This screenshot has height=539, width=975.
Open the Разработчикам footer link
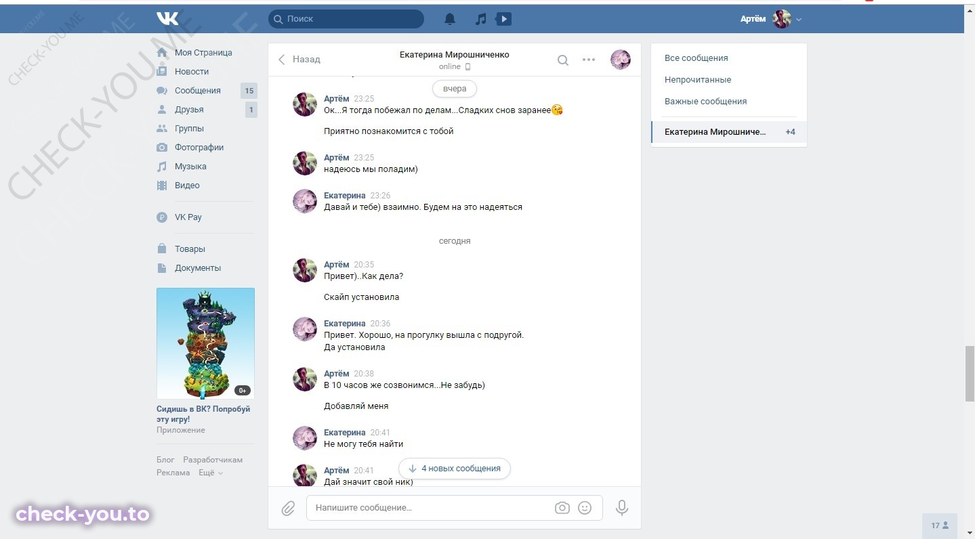pyautogui.click(x=213, y=460)
